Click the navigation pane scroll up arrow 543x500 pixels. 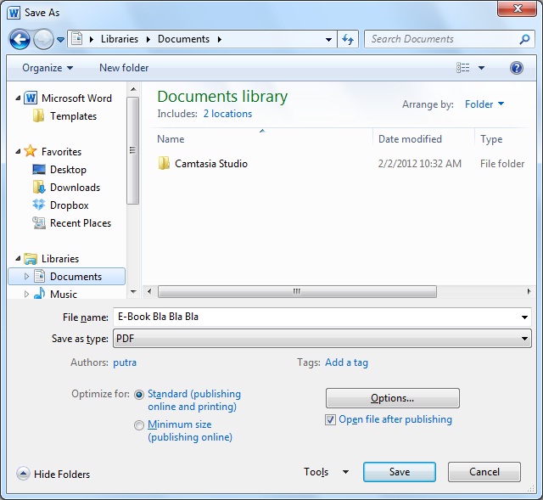tap(133, 89)
